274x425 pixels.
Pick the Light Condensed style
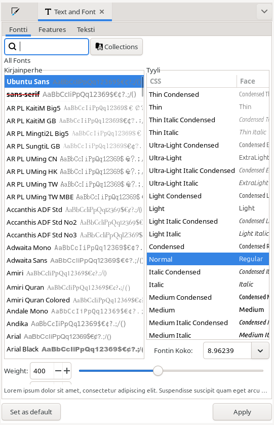208,196
